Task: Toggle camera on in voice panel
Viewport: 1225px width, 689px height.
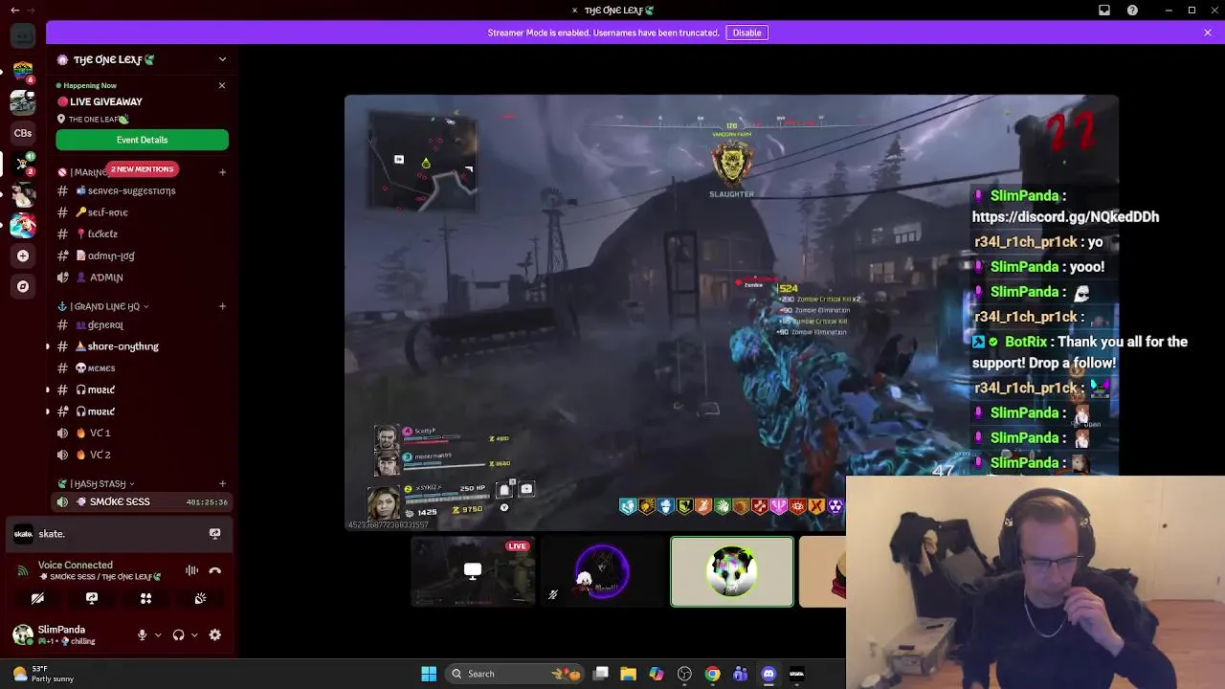Action: coord(37,598)
